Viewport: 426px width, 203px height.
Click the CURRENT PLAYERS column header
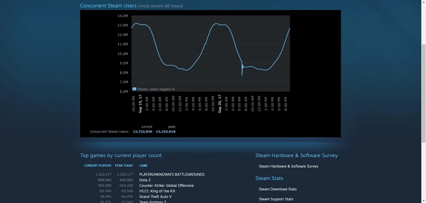(97, 165)
